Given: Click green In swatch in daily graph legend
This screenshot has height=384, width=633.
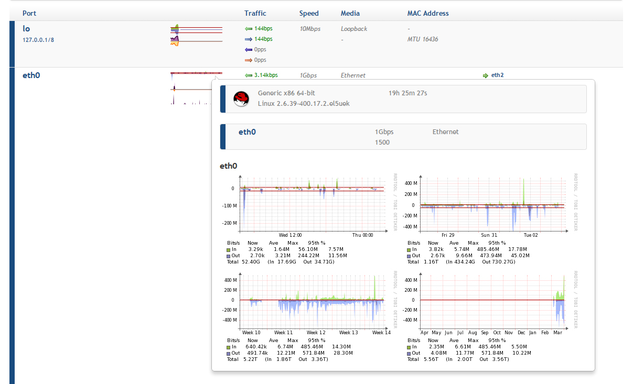Looking at the screenshot, I should coord(229,250).
